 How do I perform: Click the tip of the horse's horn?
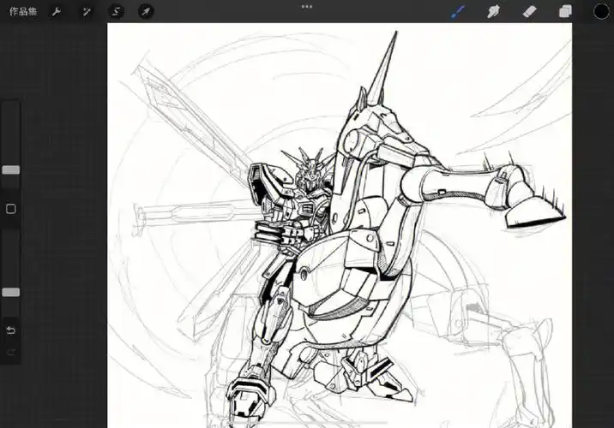click(395, 34)
